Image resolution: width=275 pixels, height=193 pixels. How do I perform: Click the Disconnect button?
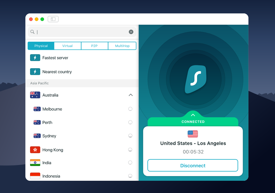pos(193,165)
